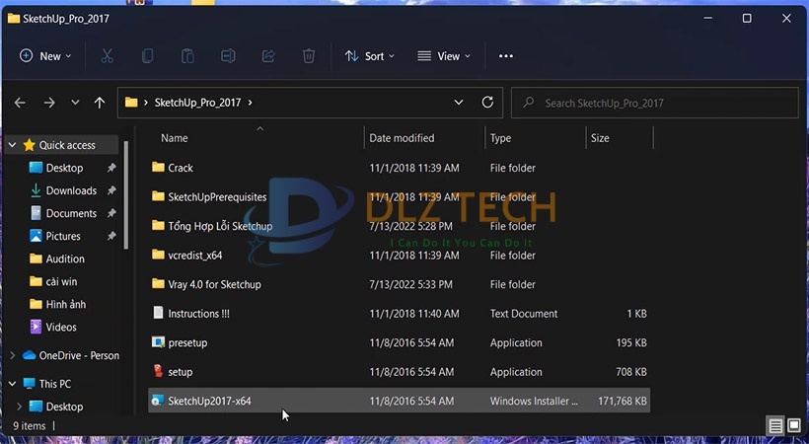Open the Sort dropdown menu
Viewport: 809px width, 444px height.
click(x=369, y=56)
